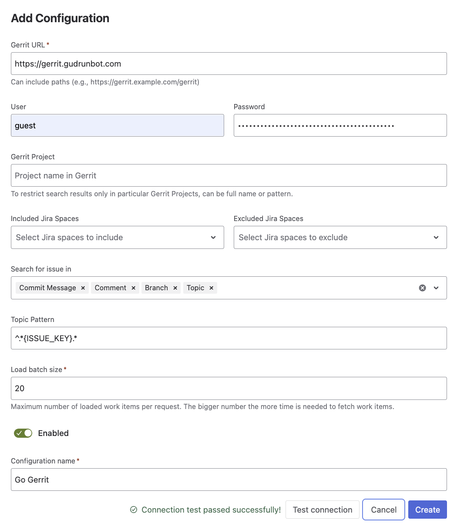Screen dimensions: 457x530
Task: Toggle the Enabled switch off
Action: (x=24, y=433)
